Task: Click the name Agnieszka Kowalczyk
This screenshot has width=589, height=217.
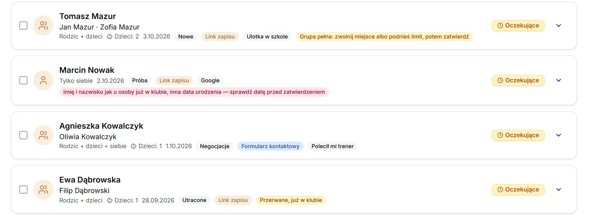Action: 101,126
